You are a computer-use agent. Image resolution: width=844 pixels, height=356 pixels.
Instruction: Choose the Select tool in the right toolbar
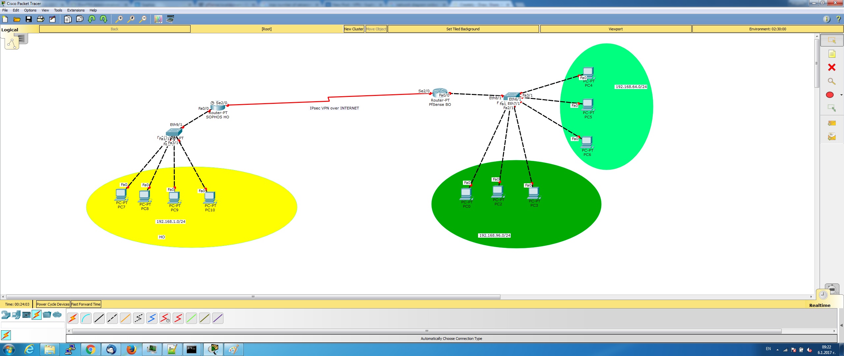click(x=831, y=40)
